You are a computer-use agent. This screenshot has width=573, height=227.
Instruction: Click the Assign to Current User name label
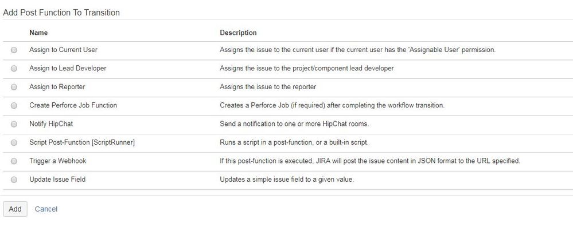point(63,50)
